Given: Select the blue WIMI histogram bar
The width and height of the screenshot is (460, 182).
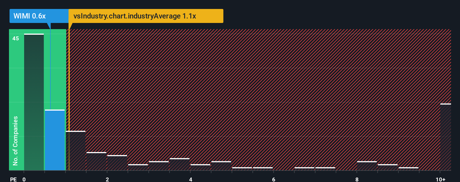Looking at the screenshot, I should point(55,140).
